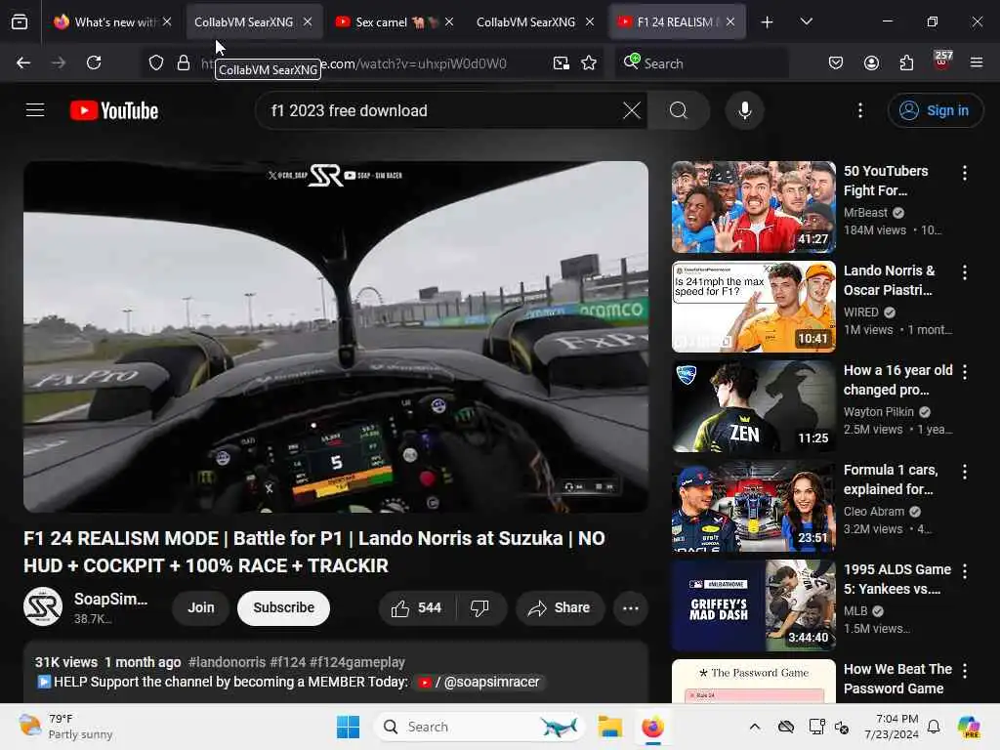
Task: Reload the current page
Action: coord(94,62)
